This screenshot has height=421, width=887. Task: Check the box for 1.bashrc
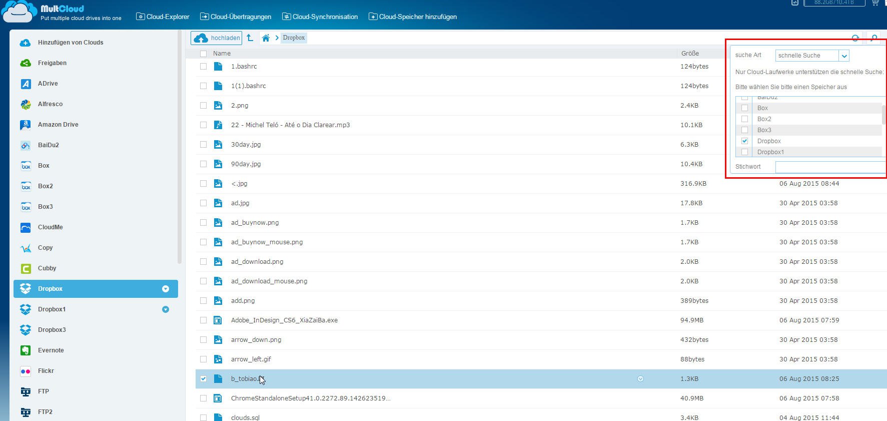tap(203, 66)
